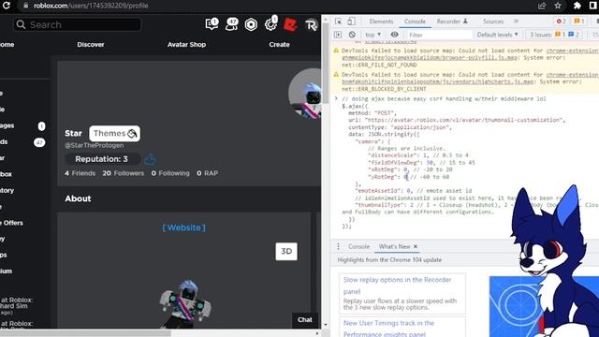The image size is (599, 337).
Task: Click the About heading
Action: click(78, 198)
